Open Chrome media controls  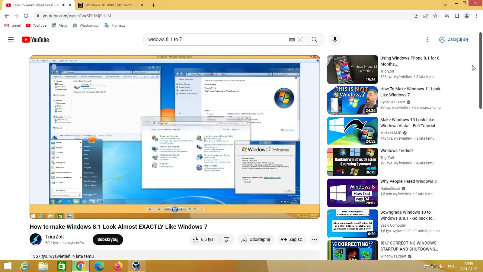447,16
